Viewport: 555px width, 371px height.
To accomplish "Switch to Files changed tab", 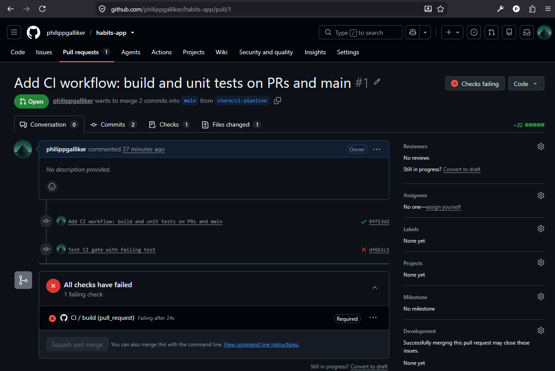I will (231, 124).
